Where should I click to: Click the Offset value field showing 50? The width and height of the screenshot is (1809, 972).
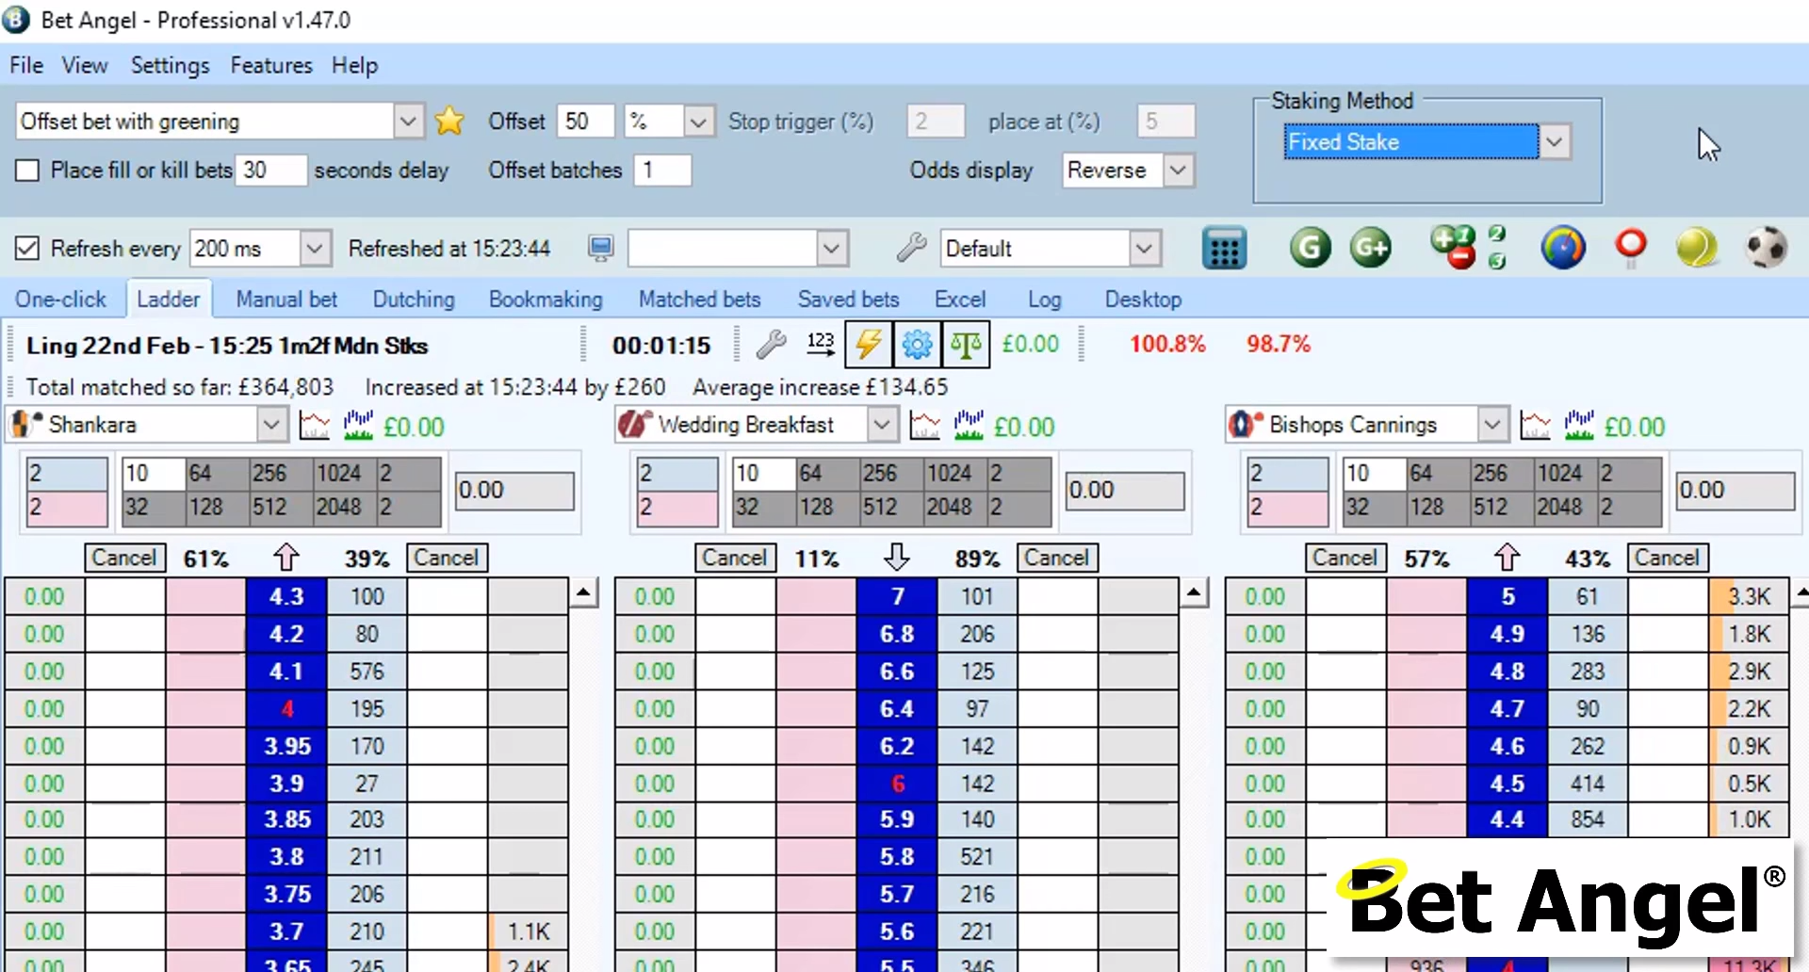point(586,121)
